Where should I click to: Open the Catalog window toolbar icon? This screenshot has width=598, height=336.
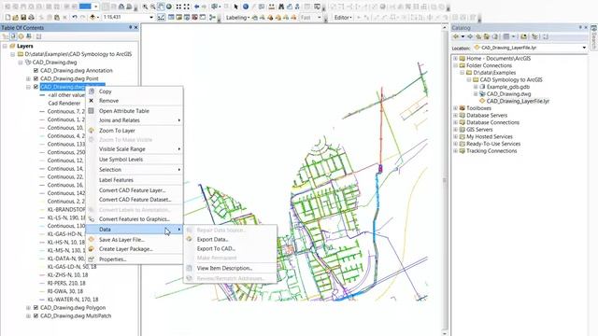tap(178, 18)
